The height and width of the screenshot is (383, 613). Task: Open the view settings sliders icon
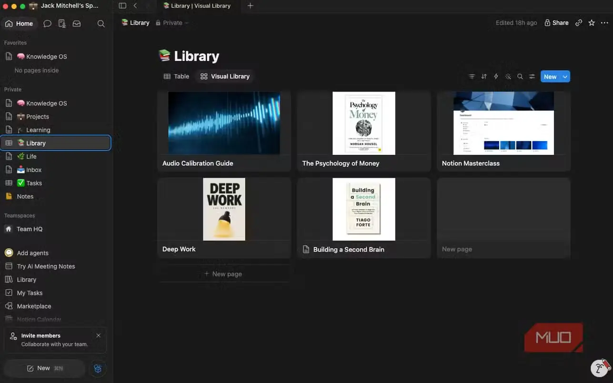pos(532,76)
